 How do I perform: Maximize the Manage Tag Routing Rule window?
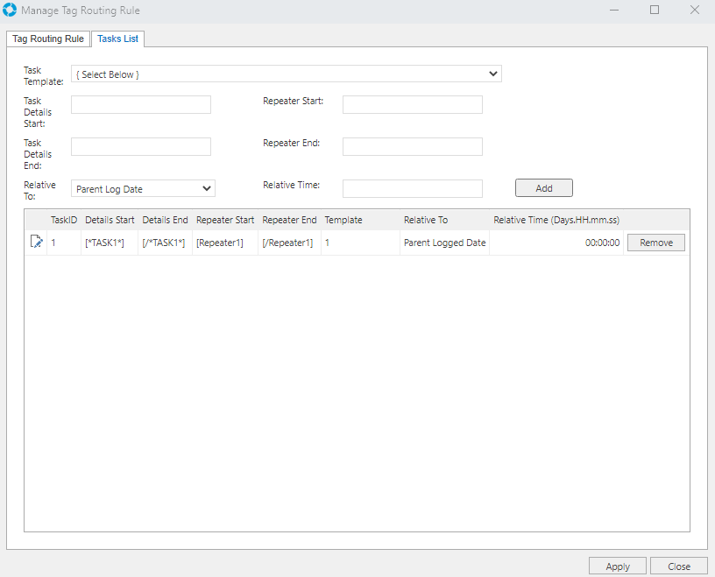pos(655,11)
